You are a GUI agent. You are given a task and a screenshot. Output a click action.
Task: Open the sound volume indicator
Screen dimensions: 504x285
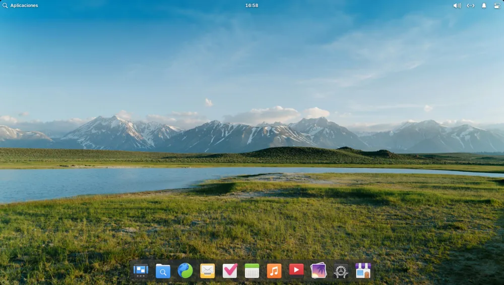(x=457, y=6)
